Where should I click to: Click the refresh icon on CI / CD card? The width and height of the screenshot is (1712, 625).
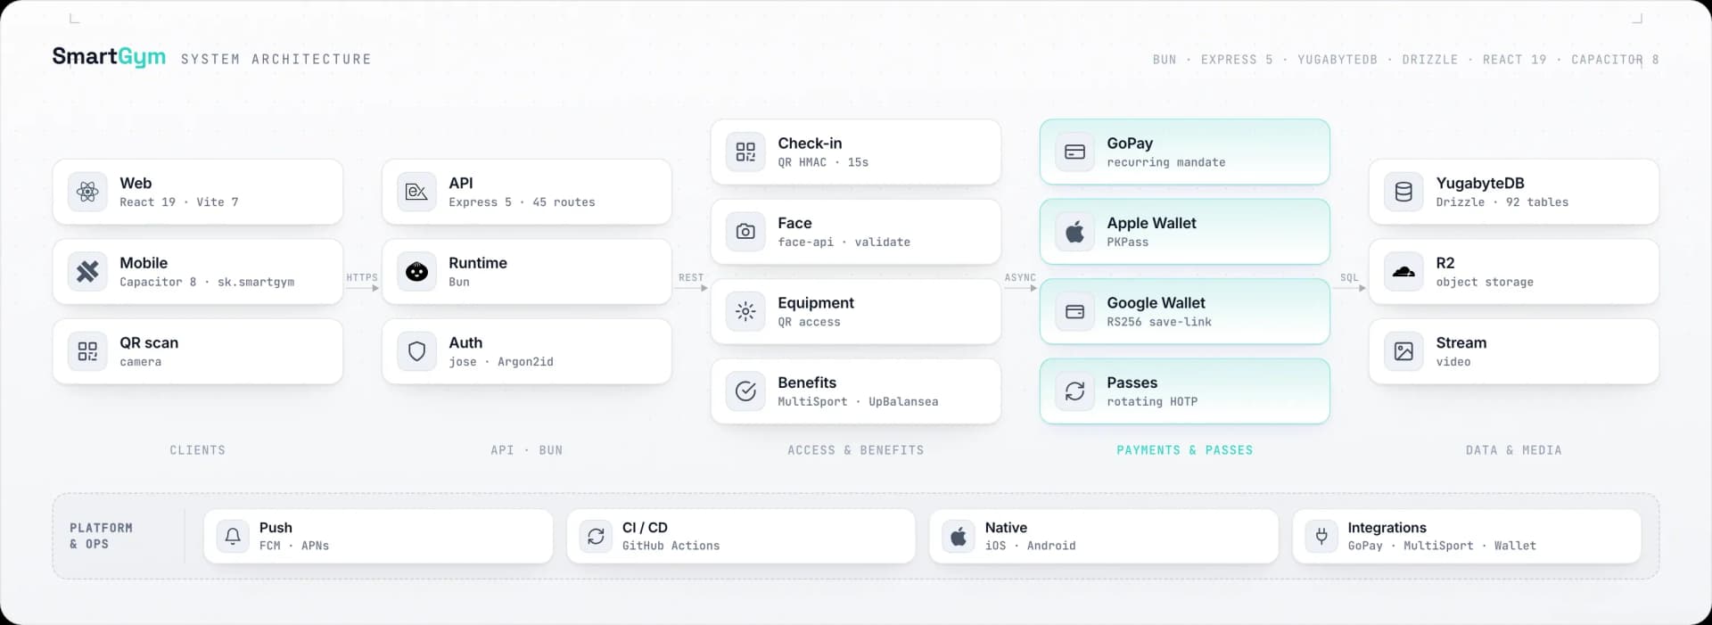pos(596,536)
